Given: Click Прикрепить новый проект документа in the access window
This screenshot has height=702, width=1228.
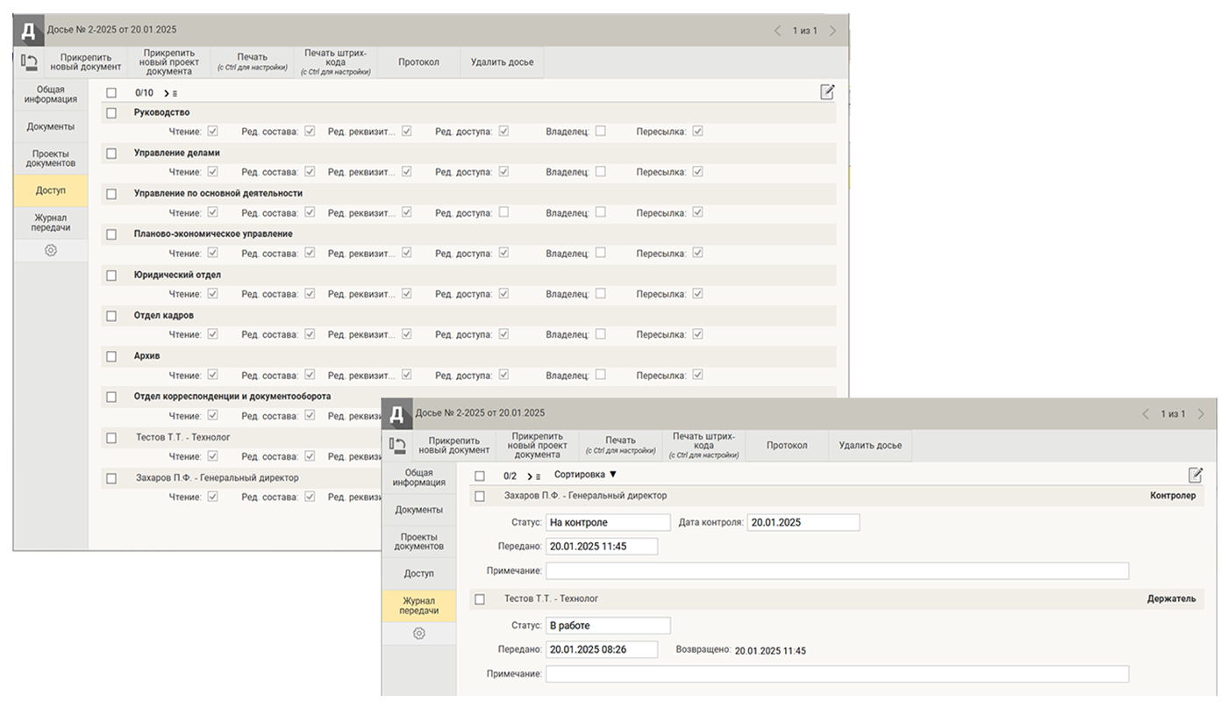Looking at the screenshot, I should coord(169,62).
